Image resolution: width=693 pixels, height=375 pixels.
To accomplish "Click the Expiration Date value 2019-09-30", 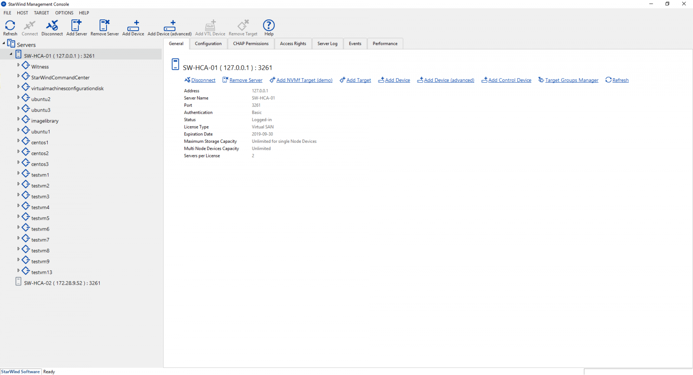I will coord(262,134).
